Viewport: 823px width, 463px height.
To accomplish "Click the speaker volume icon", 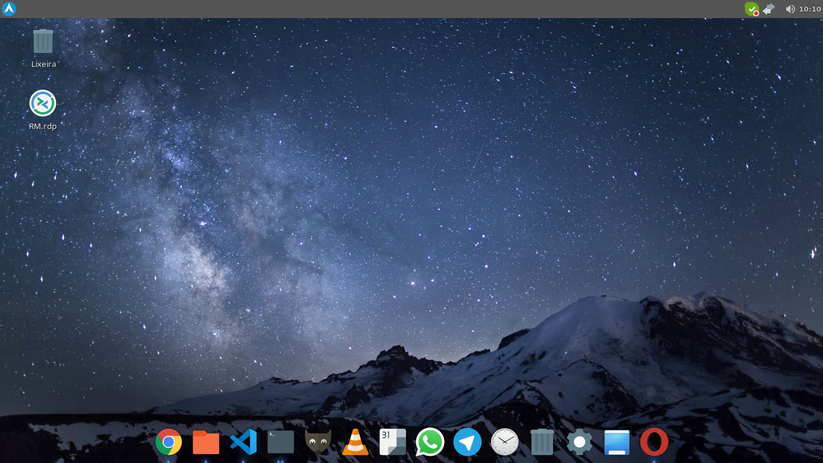I will [790, 9].
